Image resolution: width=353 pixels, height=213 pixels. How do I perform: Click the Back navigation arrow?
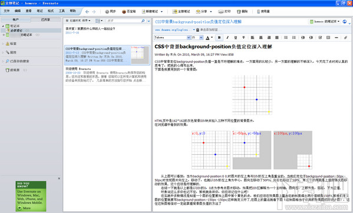point(87,12)
